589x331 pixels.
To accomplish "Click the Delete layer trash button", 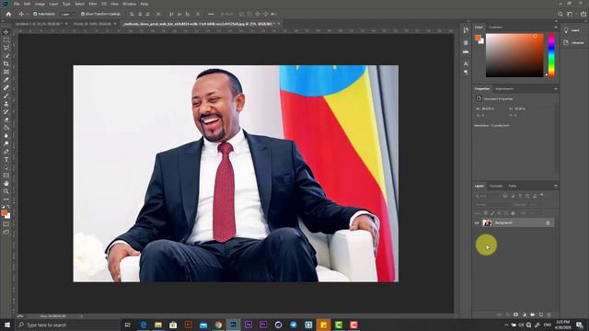I will [549, 314].
